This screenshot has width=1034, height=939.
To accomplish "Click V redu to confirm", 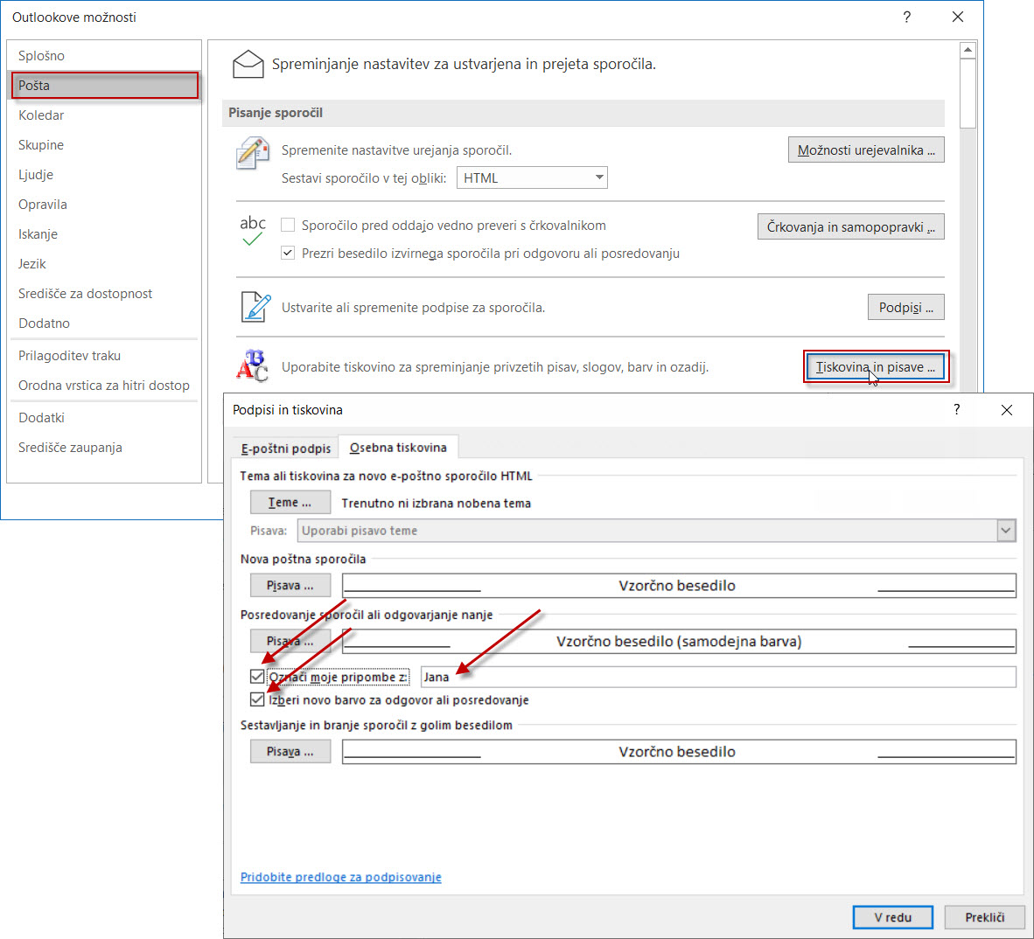I will pyautogui.click(x=892, y=916).
